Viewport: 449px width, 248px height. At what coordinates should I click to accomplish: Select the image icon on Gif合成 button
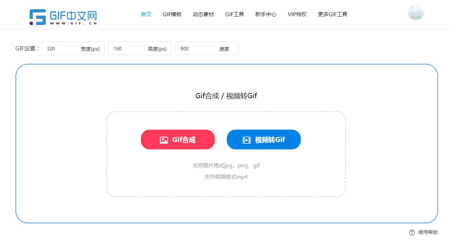tap(163, 139)
